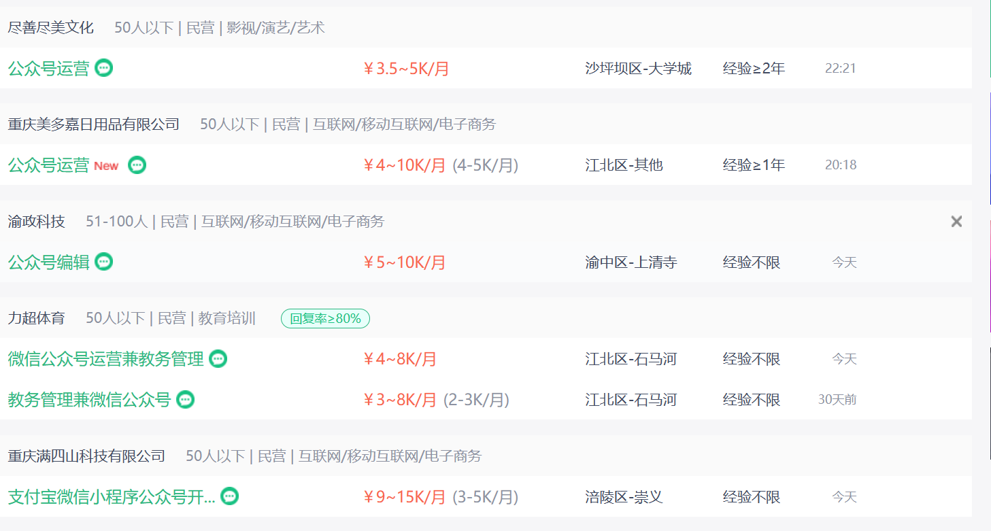Viewport: 991px width, 531px height.
Task: Open 公众号运营 job at 沙坪坝区-大学城
Action: (49, 68)
